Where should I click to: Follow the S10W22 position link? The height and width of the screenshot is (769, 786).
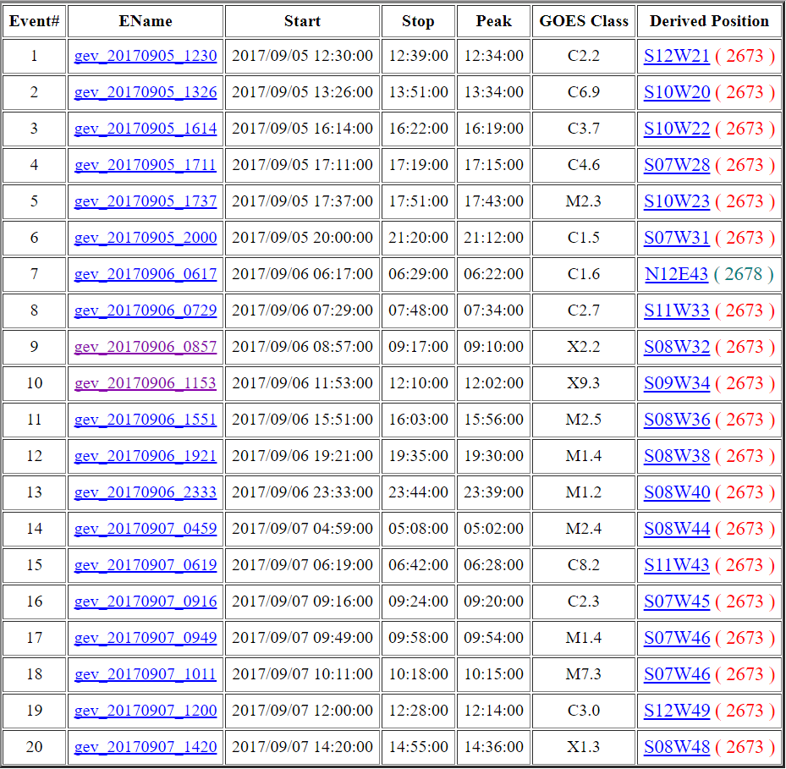pos(677,129)
